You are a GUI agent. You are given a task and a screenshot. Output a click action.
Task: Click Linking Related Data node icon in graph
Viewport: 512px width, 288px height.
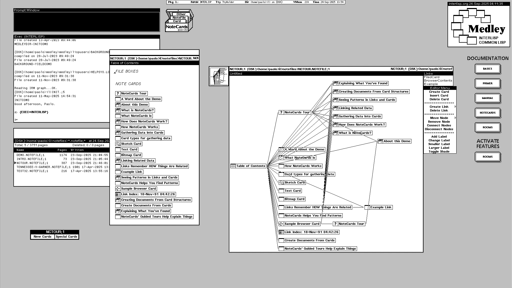335,108
